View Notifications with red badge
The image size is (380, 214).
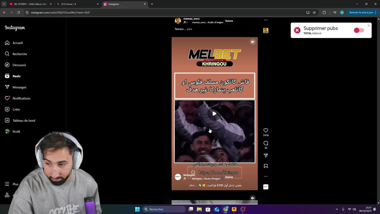(18, 98)
